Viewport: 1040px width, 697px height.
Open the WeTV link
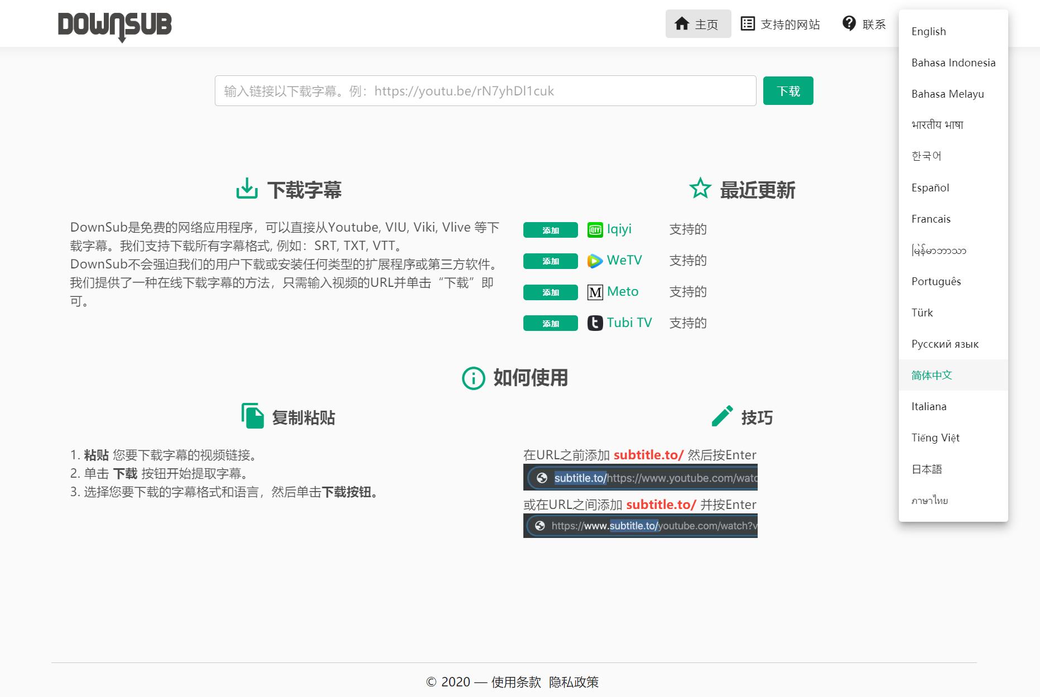624,261
